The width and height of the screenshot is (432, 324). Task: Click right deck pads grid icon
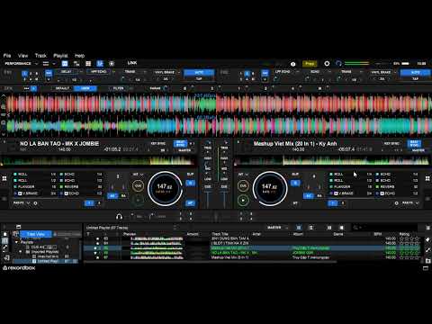tap(427, 178)
